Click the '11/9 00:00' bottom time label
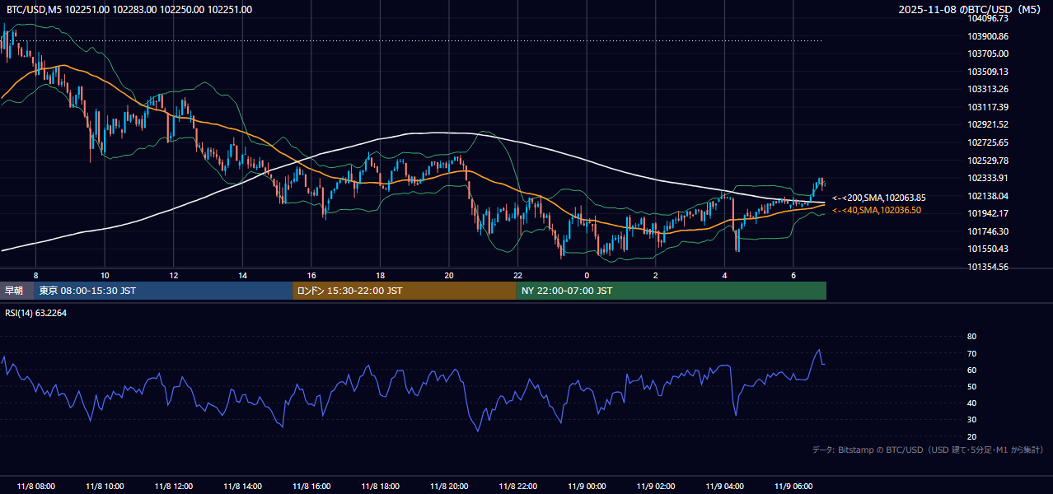The height and width of the screenshot is (494, 1053). (586, 486)
